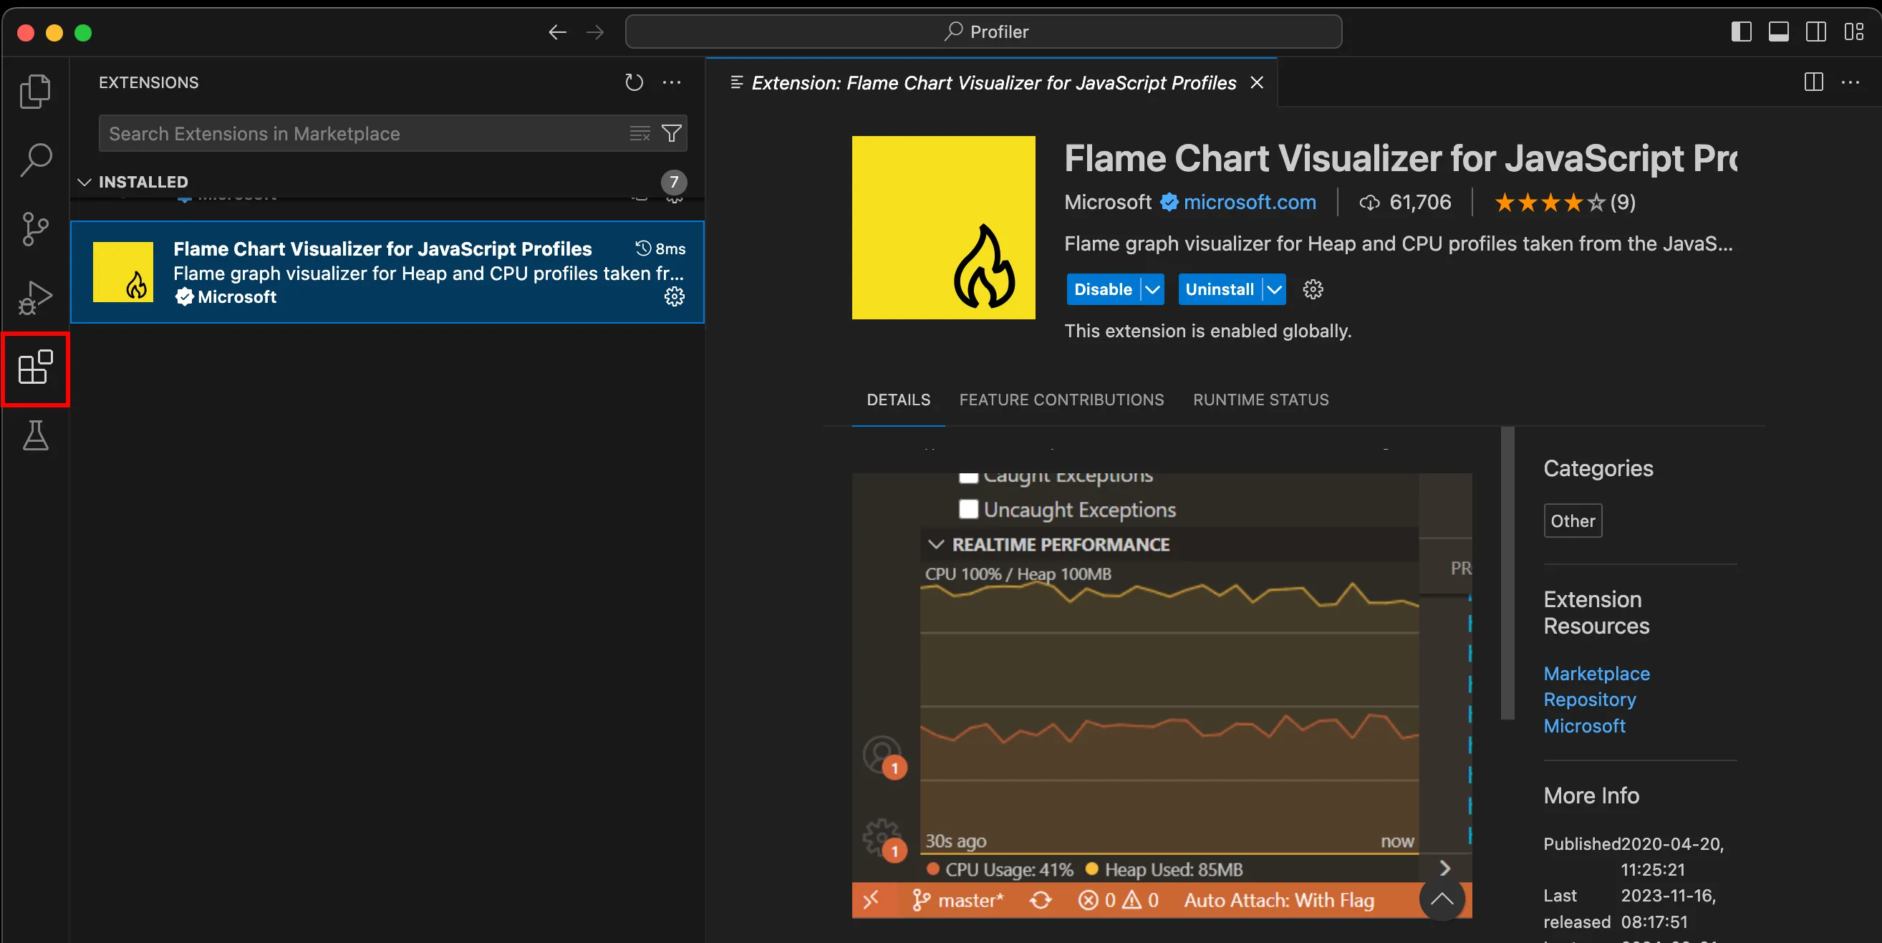
Task: Click the Repository extension resource link
Action: [x=1590, y=700]
